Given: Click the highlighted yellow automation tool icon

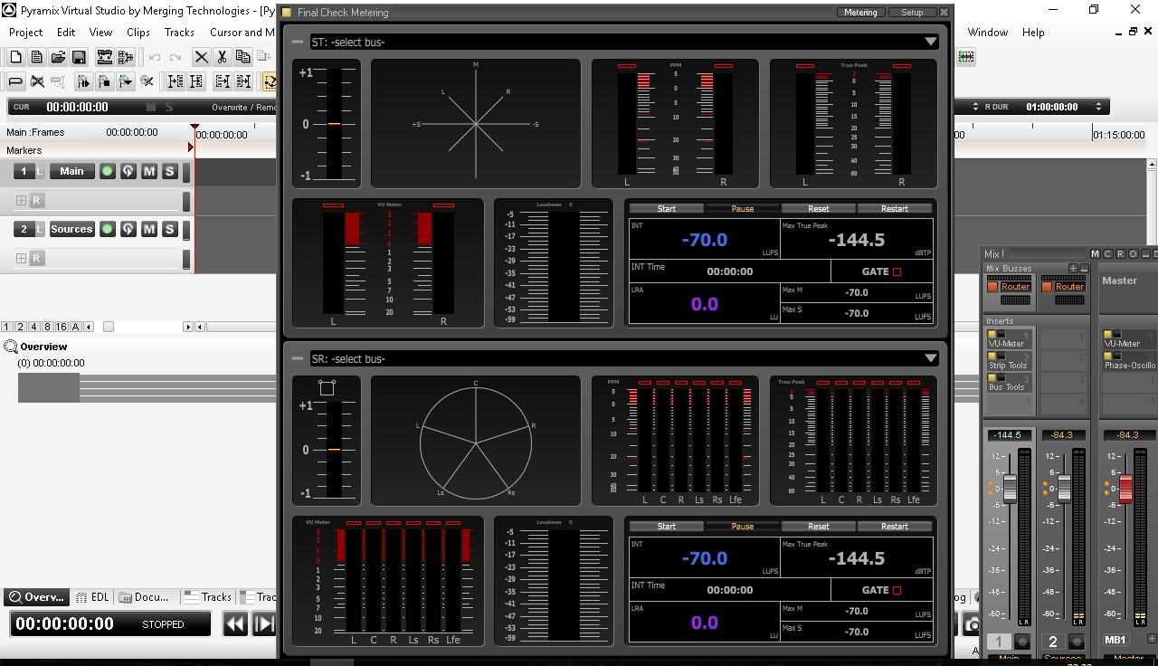Looking at the screenshot, I should pyautogui.click(x=270, y=81).
